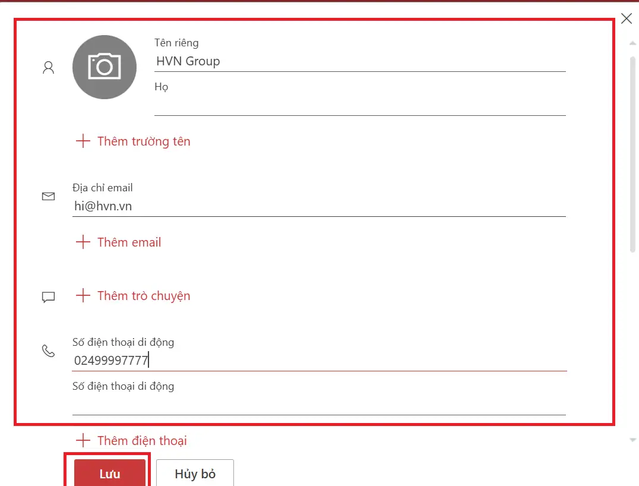Click the second empty mobile phone field
This screenshot has height=486, width=639.
click(x=319, y=405)
